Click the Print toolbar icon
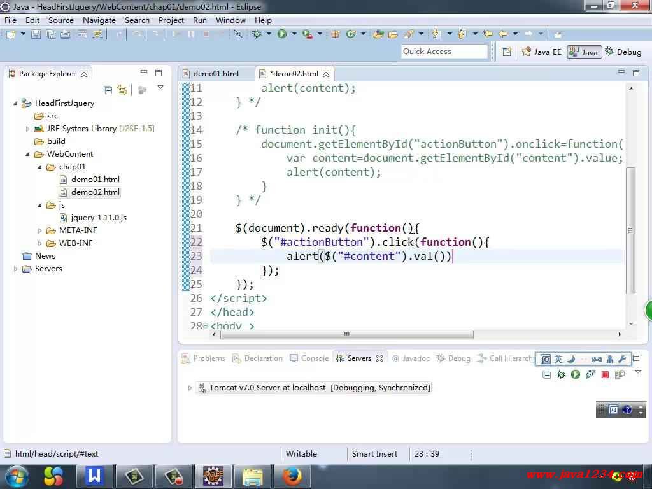This screenshot has width=652, height=489. tap(66, 34)
